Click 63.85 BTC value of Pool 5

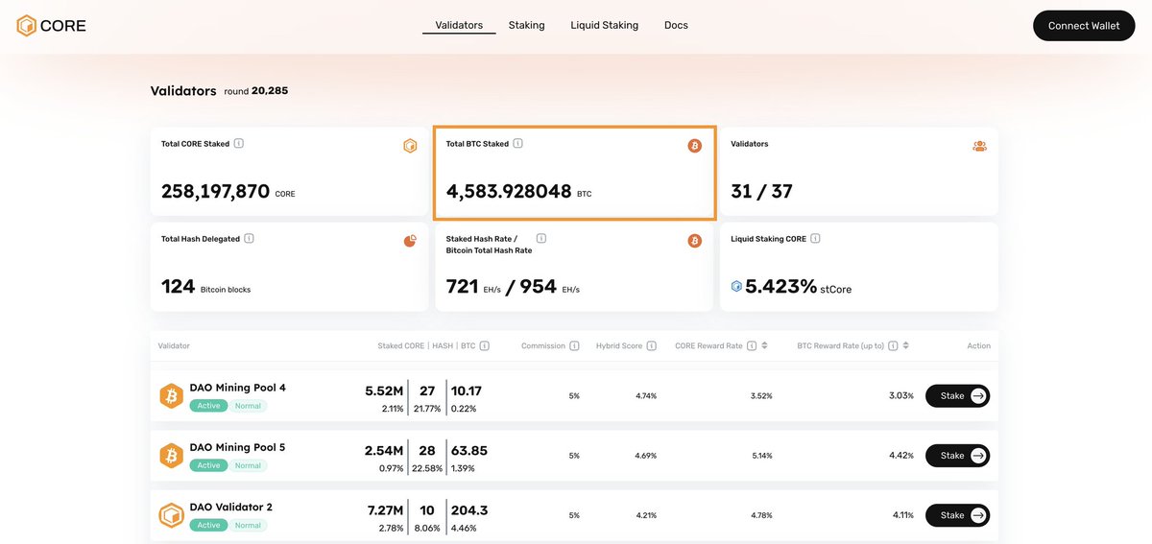pos(469,450)
